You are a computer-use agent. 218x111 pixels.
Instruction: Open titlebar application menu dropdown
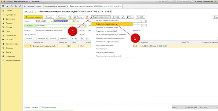click(4, 2)
